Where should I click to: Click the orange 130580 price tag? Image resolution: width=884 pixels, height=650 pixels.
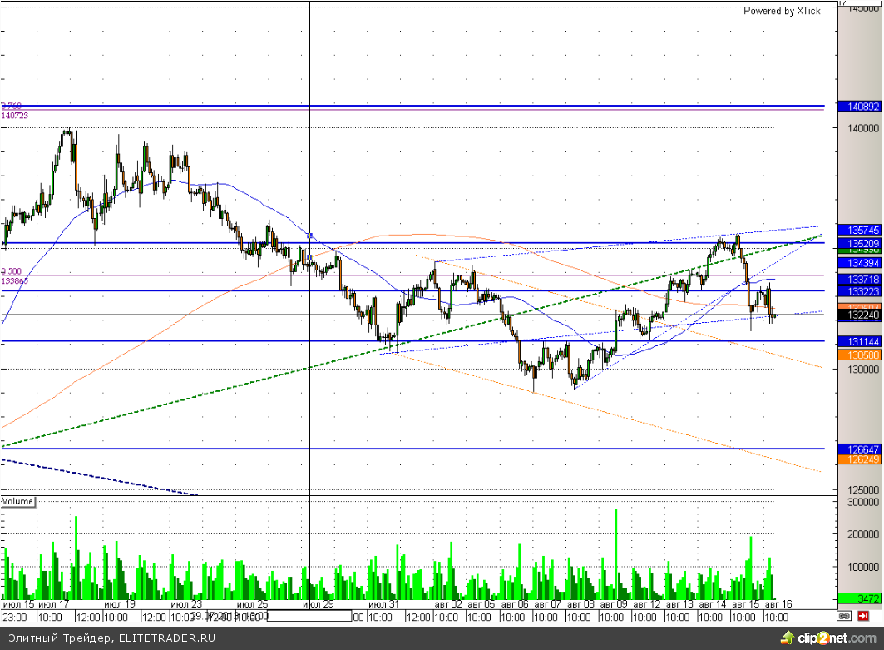point(860,354)
